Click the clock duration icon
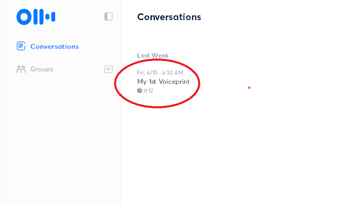 (140, 90)
